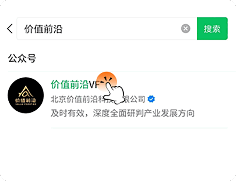Click the gold mountain logo inside avatar
The image size is (236, 181).
click(26, 92)
